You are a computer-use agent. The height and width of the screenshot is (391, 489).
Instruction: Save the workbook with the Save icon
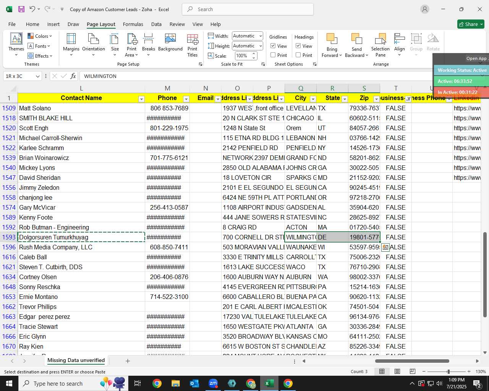pyautogui.click(x=21, y=9)
